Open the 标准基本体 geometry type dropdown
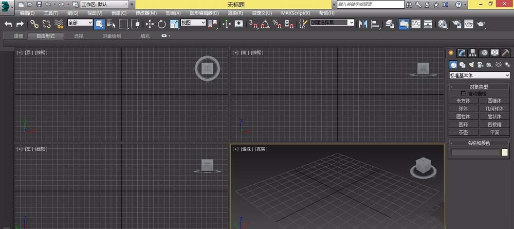 [x=480, y=75]
